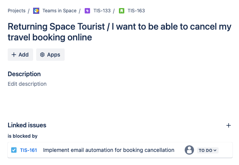Click the Teams in Space project avatar

point(36,11)
